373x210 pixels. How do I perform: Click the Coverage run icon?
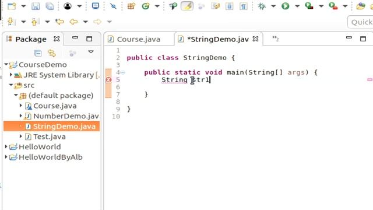pos(309,6)
